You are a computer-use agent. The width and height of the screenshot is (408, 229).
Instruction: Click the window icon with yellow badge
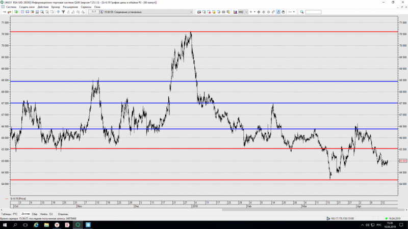214,12
